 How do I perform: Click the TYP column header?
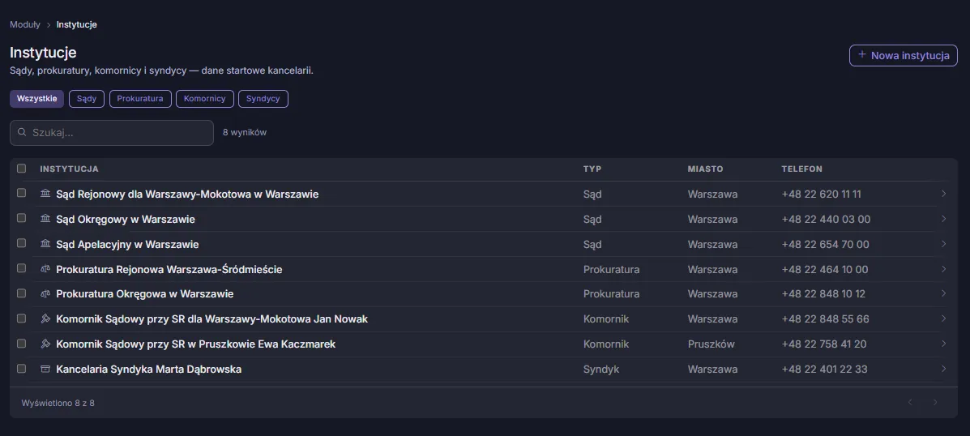coord(592,169)
